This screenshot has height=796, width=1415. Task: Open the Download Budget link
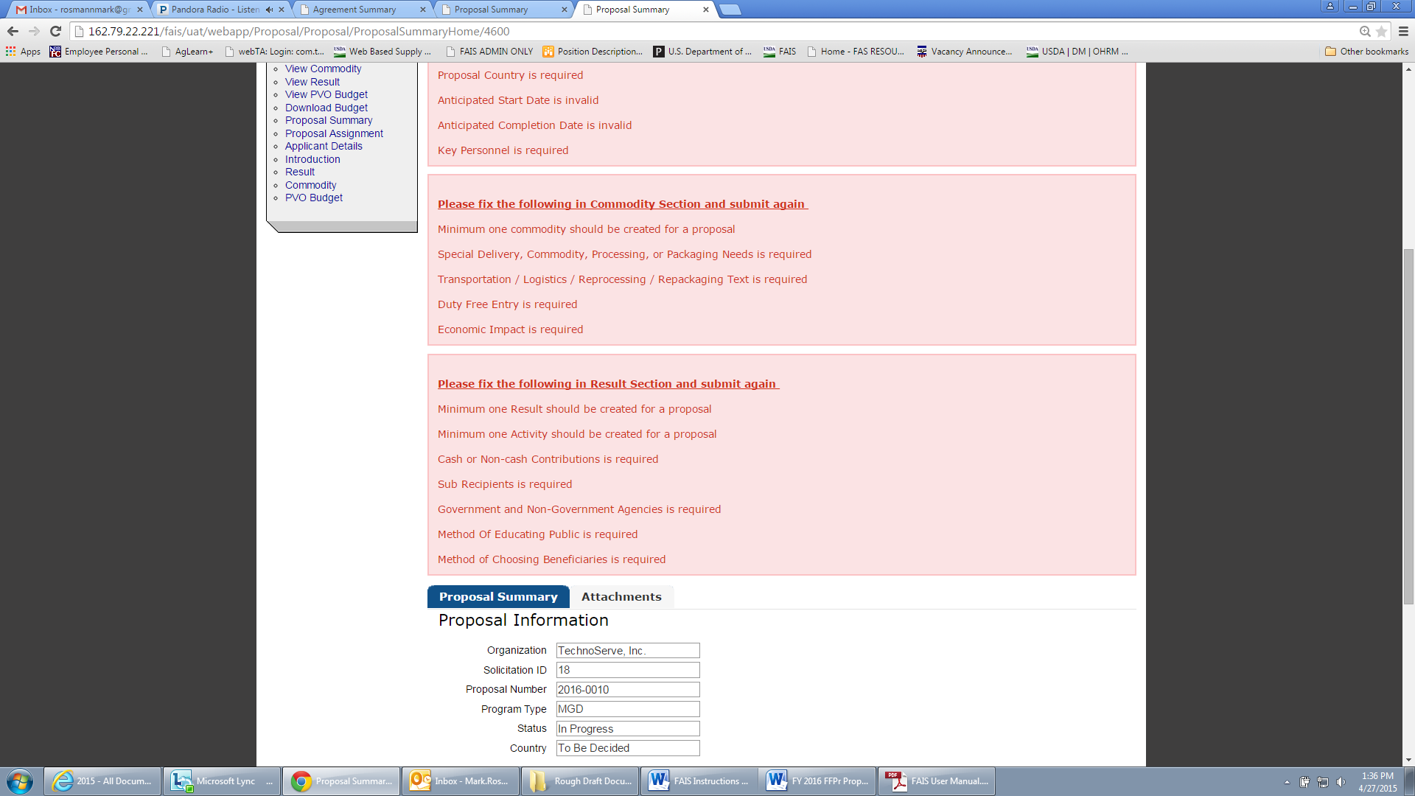pos(326,108)
